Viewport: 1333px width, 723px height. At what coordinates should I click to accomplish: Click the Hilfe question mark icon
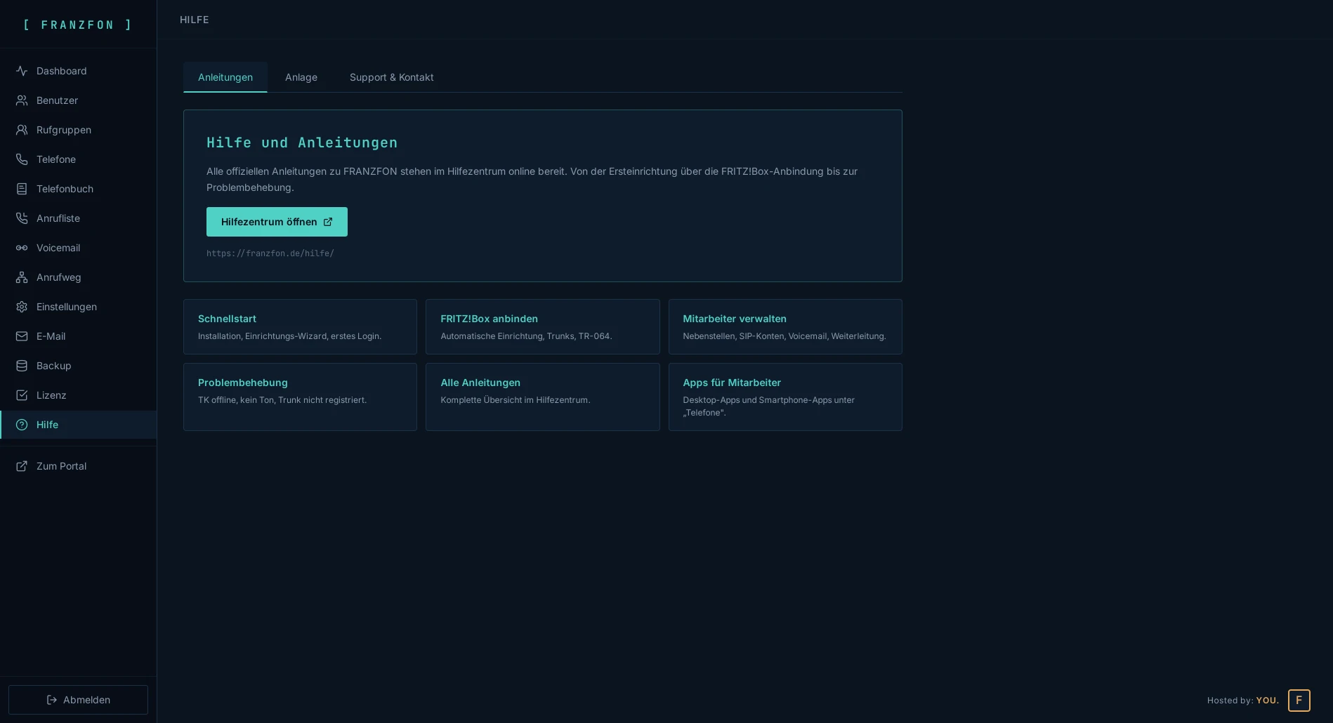point(22,425)
